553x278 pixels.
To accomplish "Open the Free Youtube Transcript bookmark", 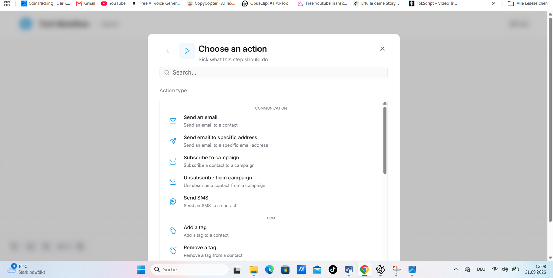I will [322, 3].
